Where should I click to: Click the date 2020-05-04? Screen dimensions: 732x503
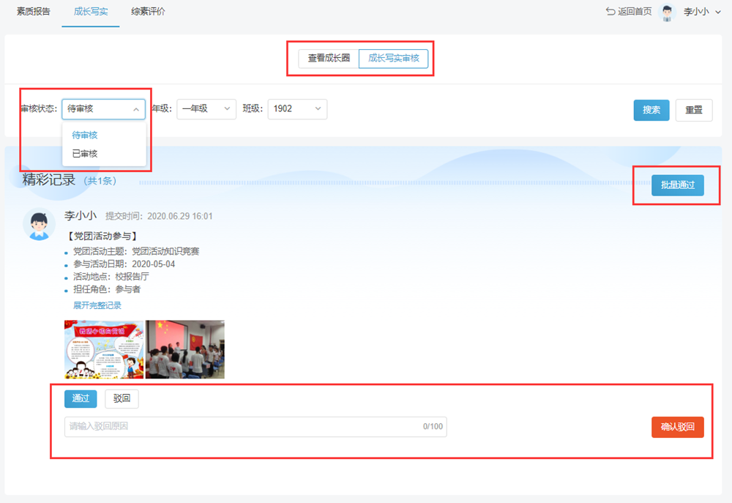[x=154, y=264]
